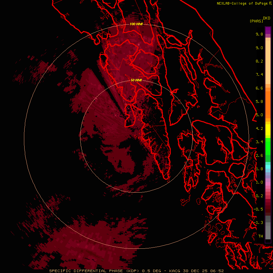The width and height of the screenshot is (273, 273).
Task: Click the 0.2 legend value
Action: 259,196
